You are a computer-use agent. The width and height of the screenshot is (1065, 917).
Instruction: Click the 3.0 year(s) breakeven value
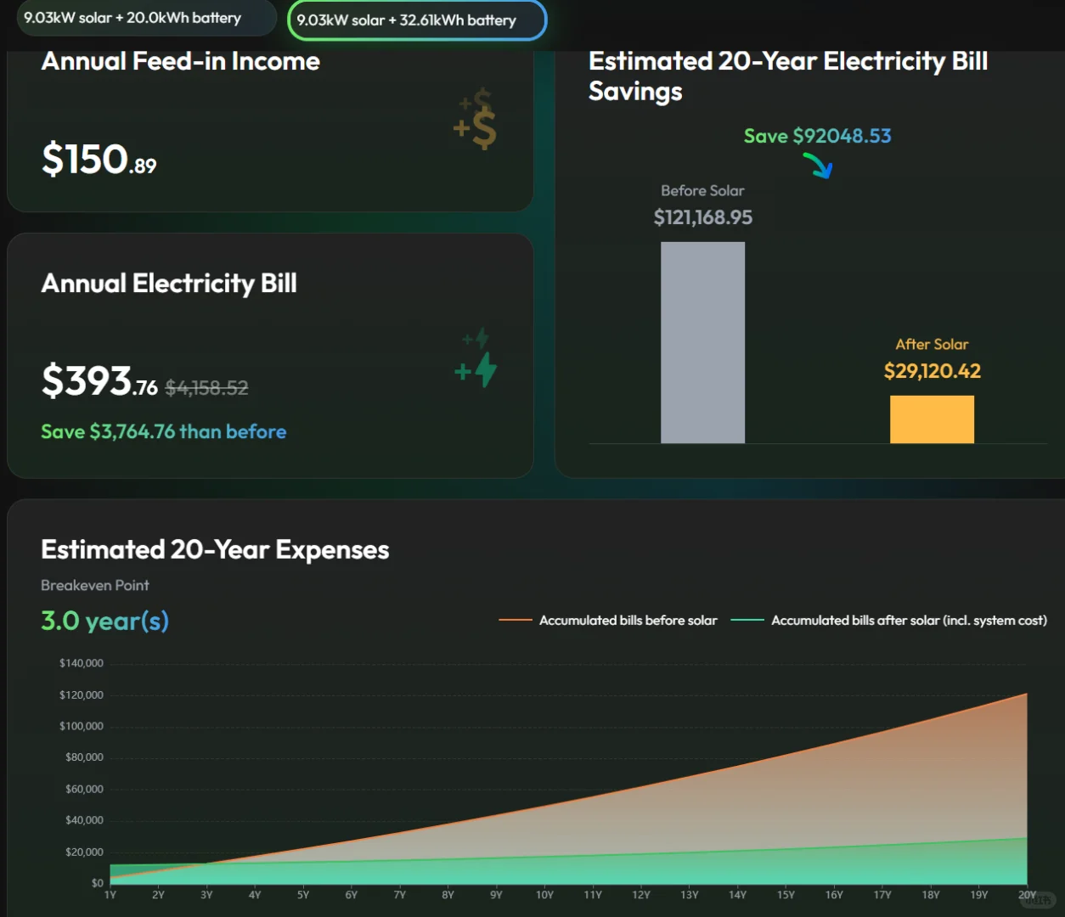click(105, 621)
